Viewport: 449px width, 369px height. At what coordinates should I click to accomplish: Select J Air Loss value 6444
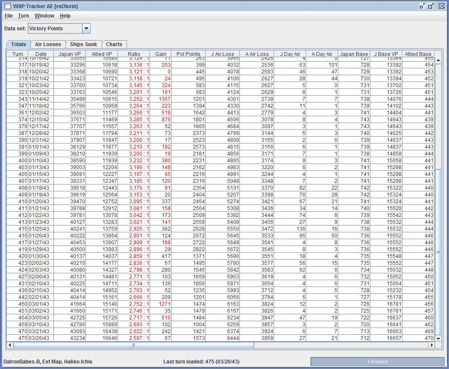pyautogui.click(x=222, y=338)
